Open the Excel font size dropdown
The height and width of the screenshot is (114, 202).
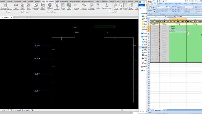(x=169, y=7)
